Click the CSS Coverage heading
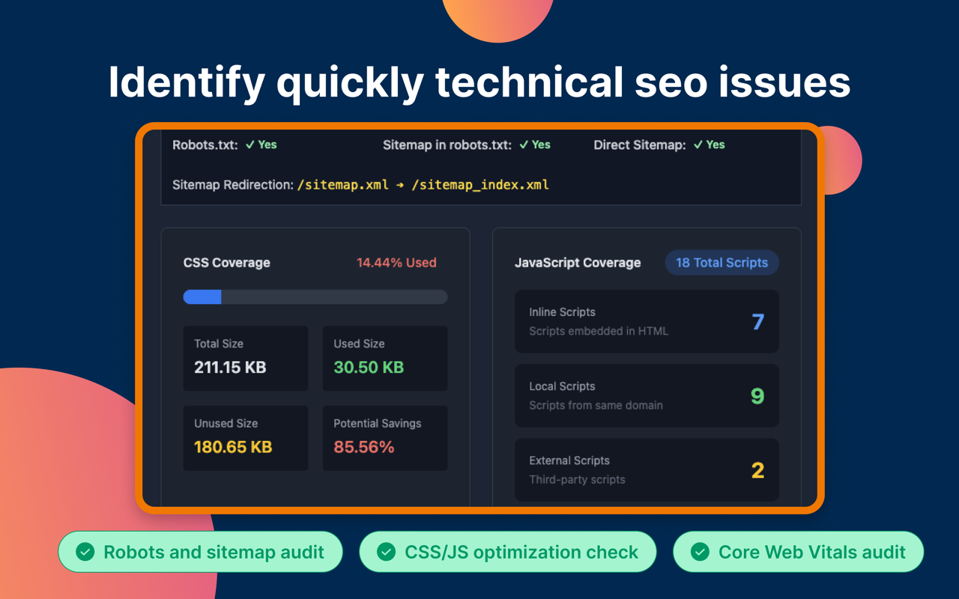Image resolution: width=959 pixels, height=599 pixels. pyautogui.click(x=227, y=263)
